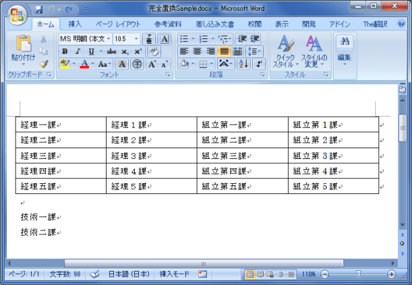Open the ページ レイアウト tab
Viewport: 412px width, 285px height.
point(118,24)
